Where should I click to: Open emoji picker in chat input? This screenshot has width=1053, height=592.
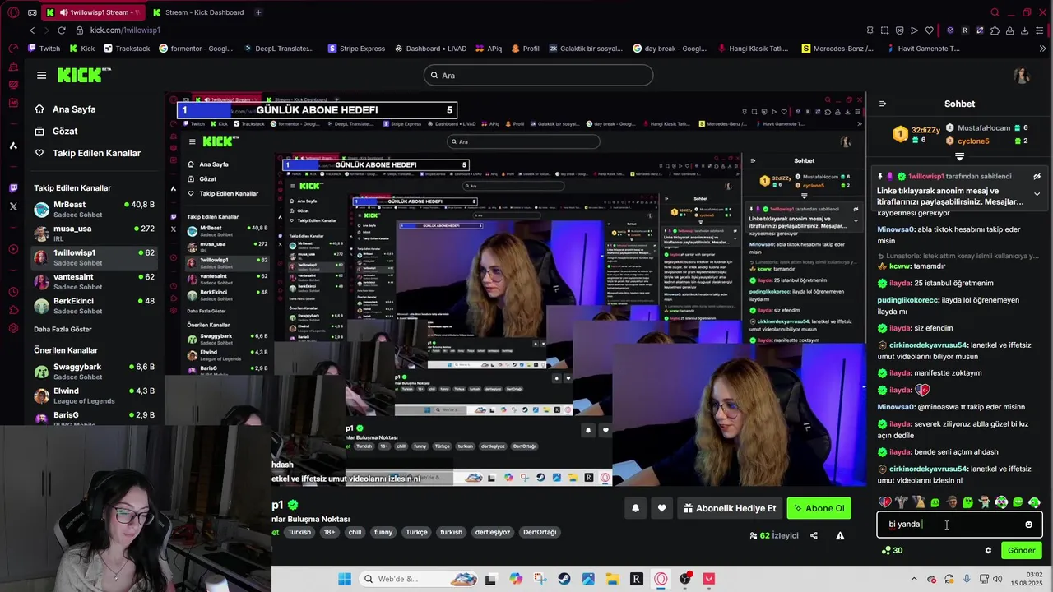pos(1028,525)
